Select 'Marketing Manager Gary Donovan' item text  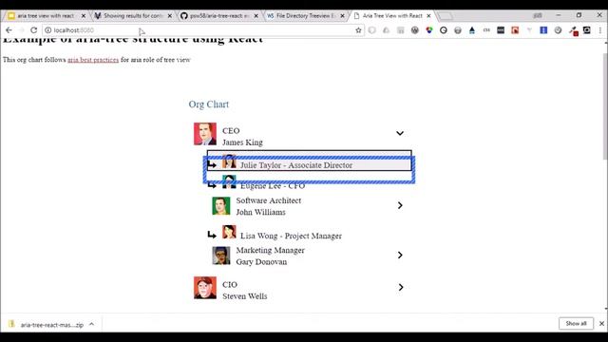[270, 256]
